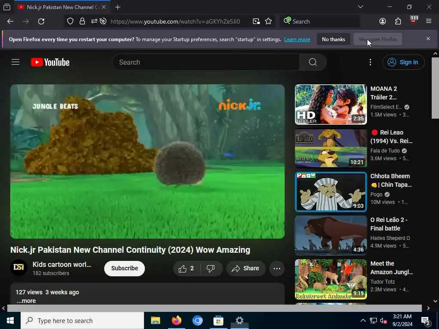Screen dimensions: 439x329
Task: Expand the list all tabs chevron
Action: (x=360, y=7)
